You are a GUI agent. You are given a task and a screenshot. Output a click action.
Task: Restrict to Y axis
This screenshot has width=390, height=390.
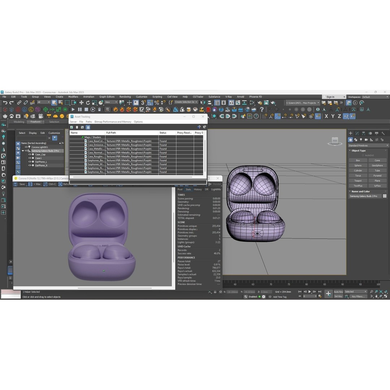[x=333, y=116]
